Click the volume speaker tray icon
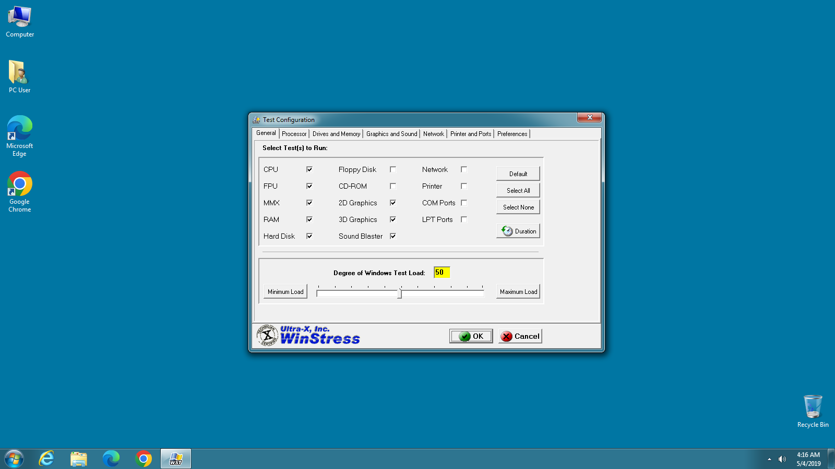The width and height of the screenshot is (835, 469). [782, 459]
